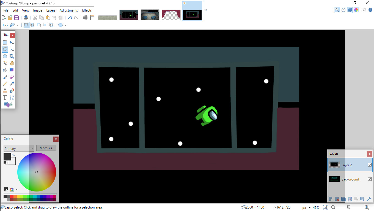Switch to the checkered transparent image thumbnail
The image size is (374, 211).
[171, 14]
